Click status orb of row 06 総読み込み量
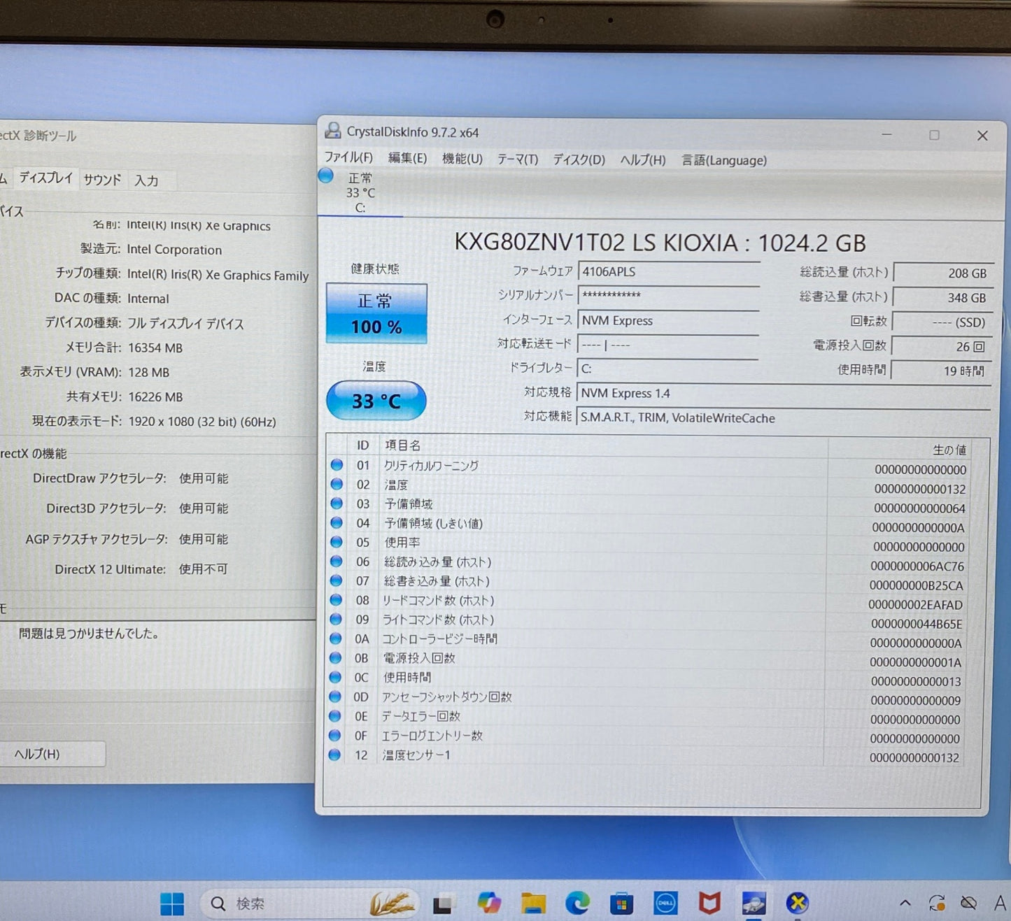The height and width of the screenshot is (921, 1011). point(337,561)
